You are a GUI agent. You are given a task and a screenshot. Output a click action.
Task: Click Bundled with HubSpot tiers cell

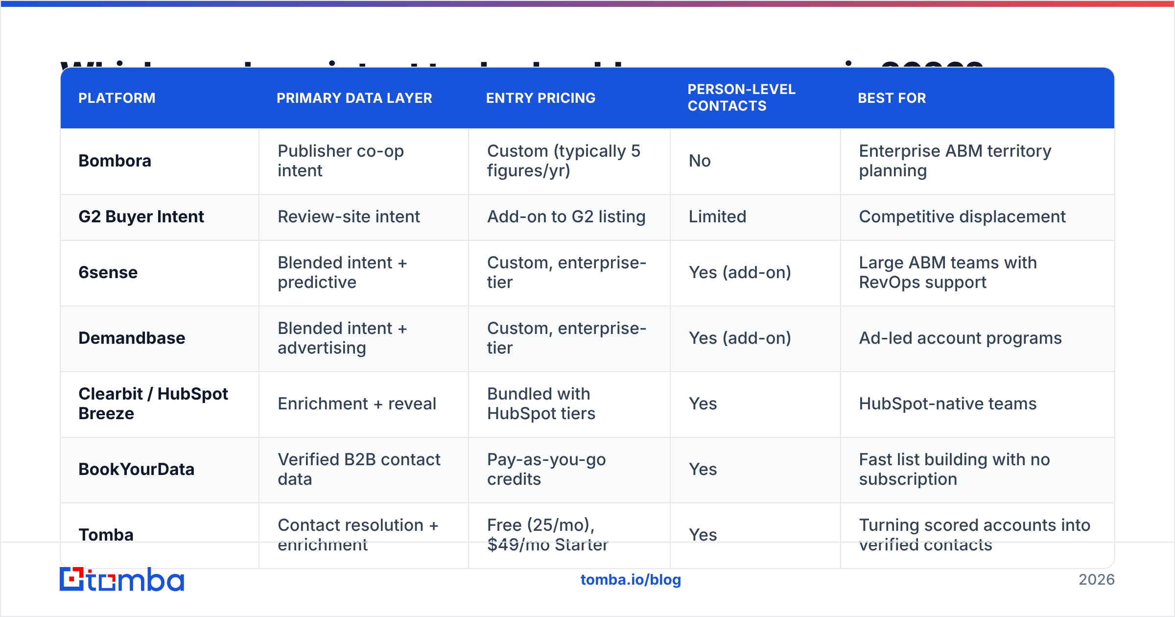tap(569, 404)
